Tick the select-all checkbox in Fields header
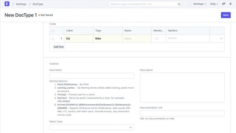Image resolution: width=236 pixels, height=133 pixels. click(x=53, y=31)
